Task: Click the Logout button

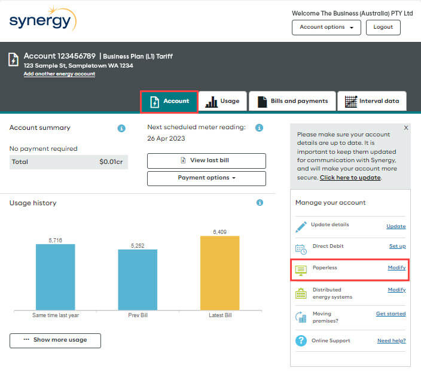Action: pos(383,28)
